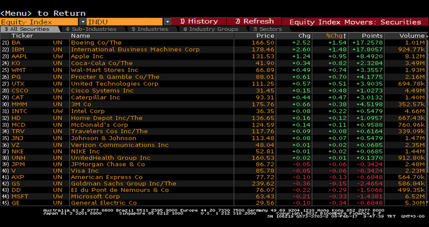This screenshot has width=429, height=227.
Task: Click Boeing price 166.50
Action: click(x=263, y=43)
